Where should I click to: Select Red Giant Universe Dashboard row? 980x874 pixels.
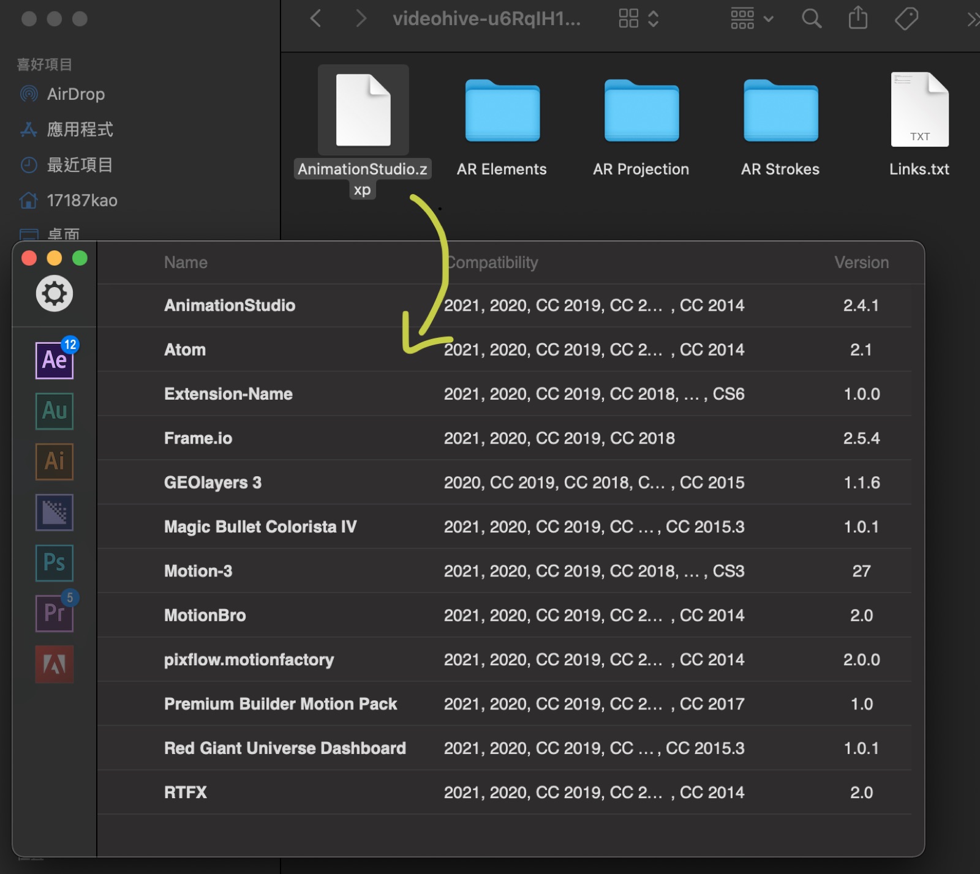(x=504, y=748)
